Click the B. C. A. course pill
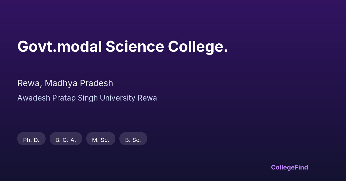 tap(66, 140)
